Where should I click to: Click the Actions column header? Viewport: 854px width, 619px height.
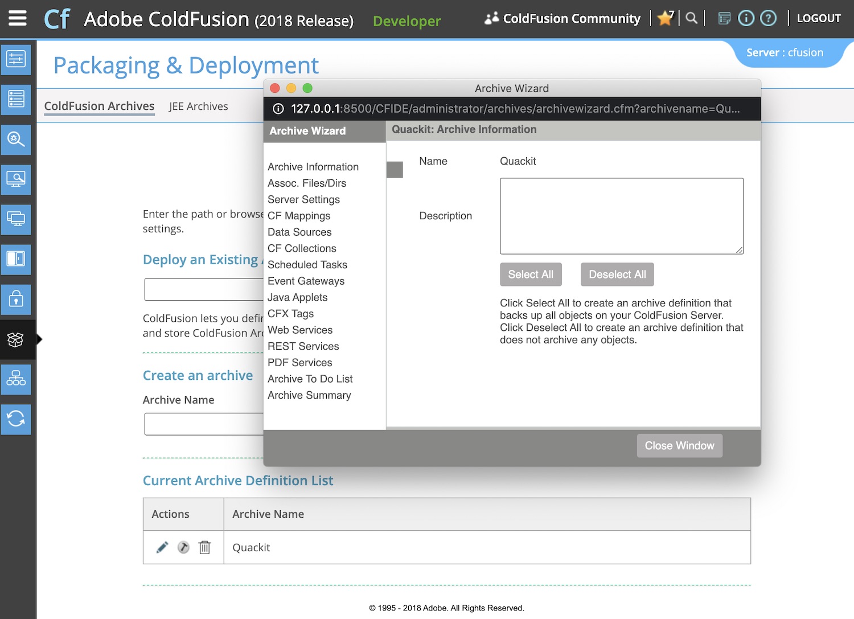183,514
